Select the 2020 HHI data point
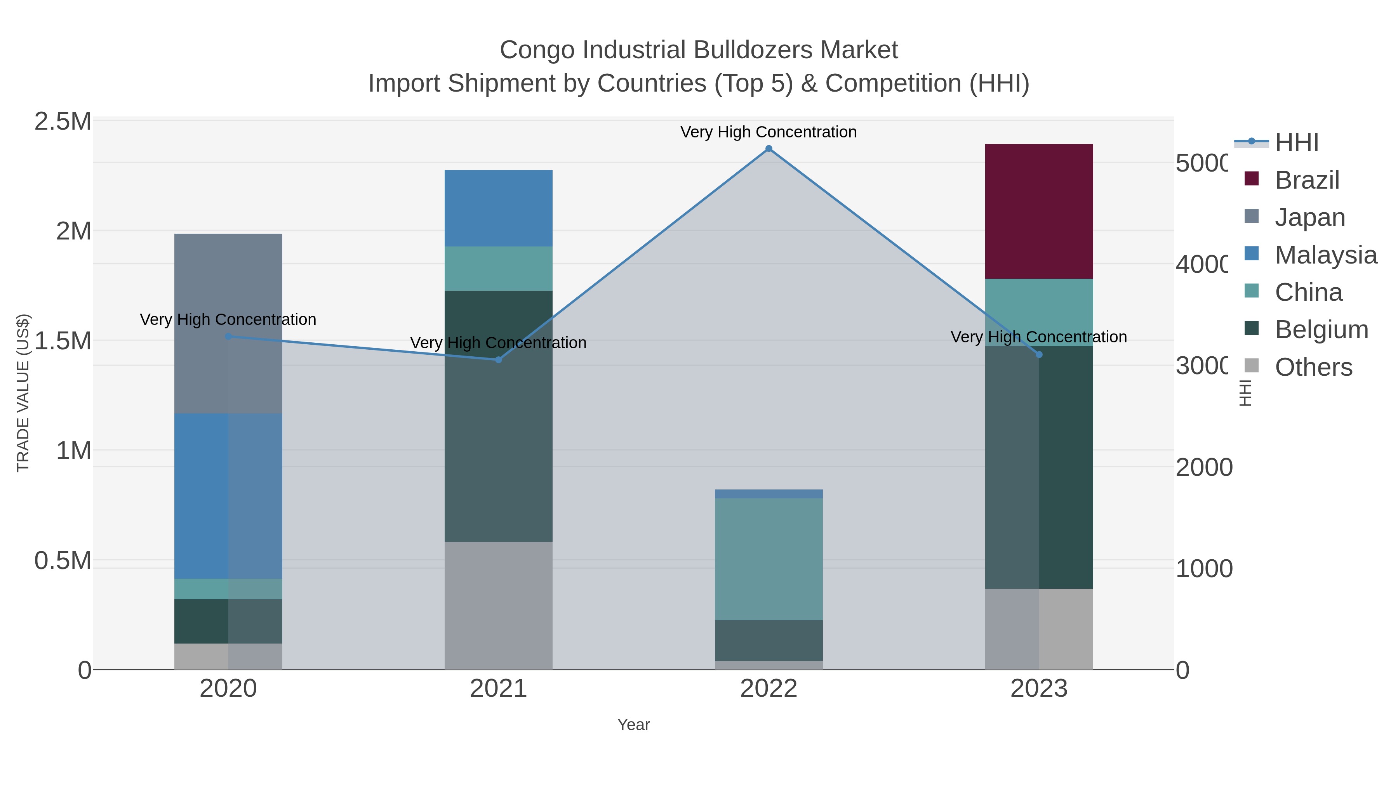The image size is (1398, 786). (228, 336)
